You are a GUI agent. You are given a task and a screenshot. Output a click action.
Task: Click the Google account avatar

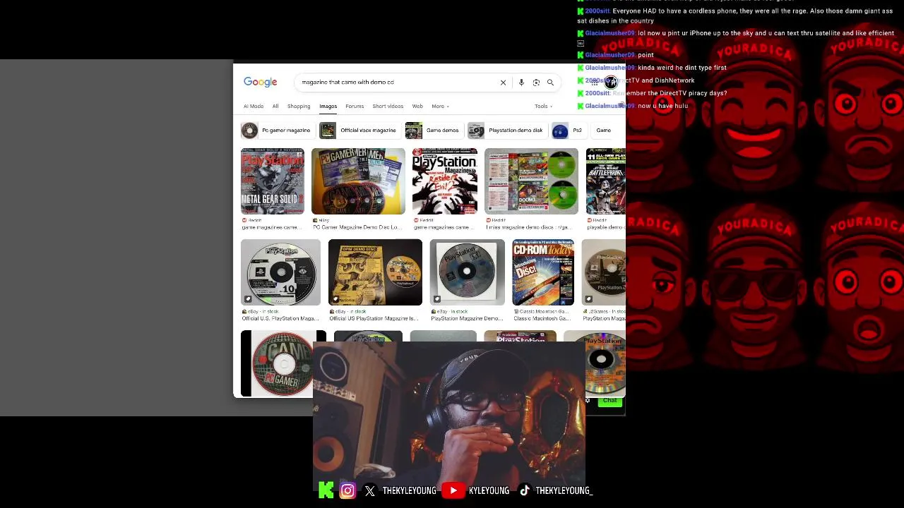click(611, 83)
